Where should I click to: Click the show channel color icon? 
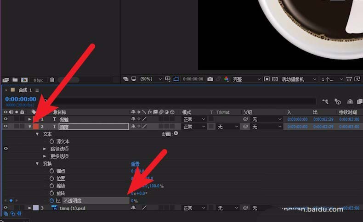pos(227,79)
